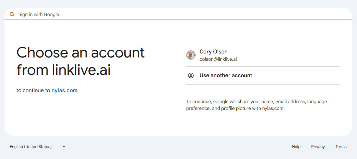Choose the colson@linklive.ai email address
Image resolution: width=357 pixels, height=159 pixels.
(x=218, y=59)
